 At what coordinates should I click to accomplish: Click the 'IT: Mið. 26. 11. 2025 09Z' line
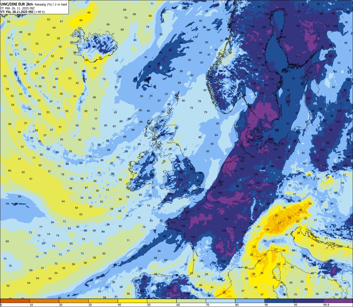17,8
